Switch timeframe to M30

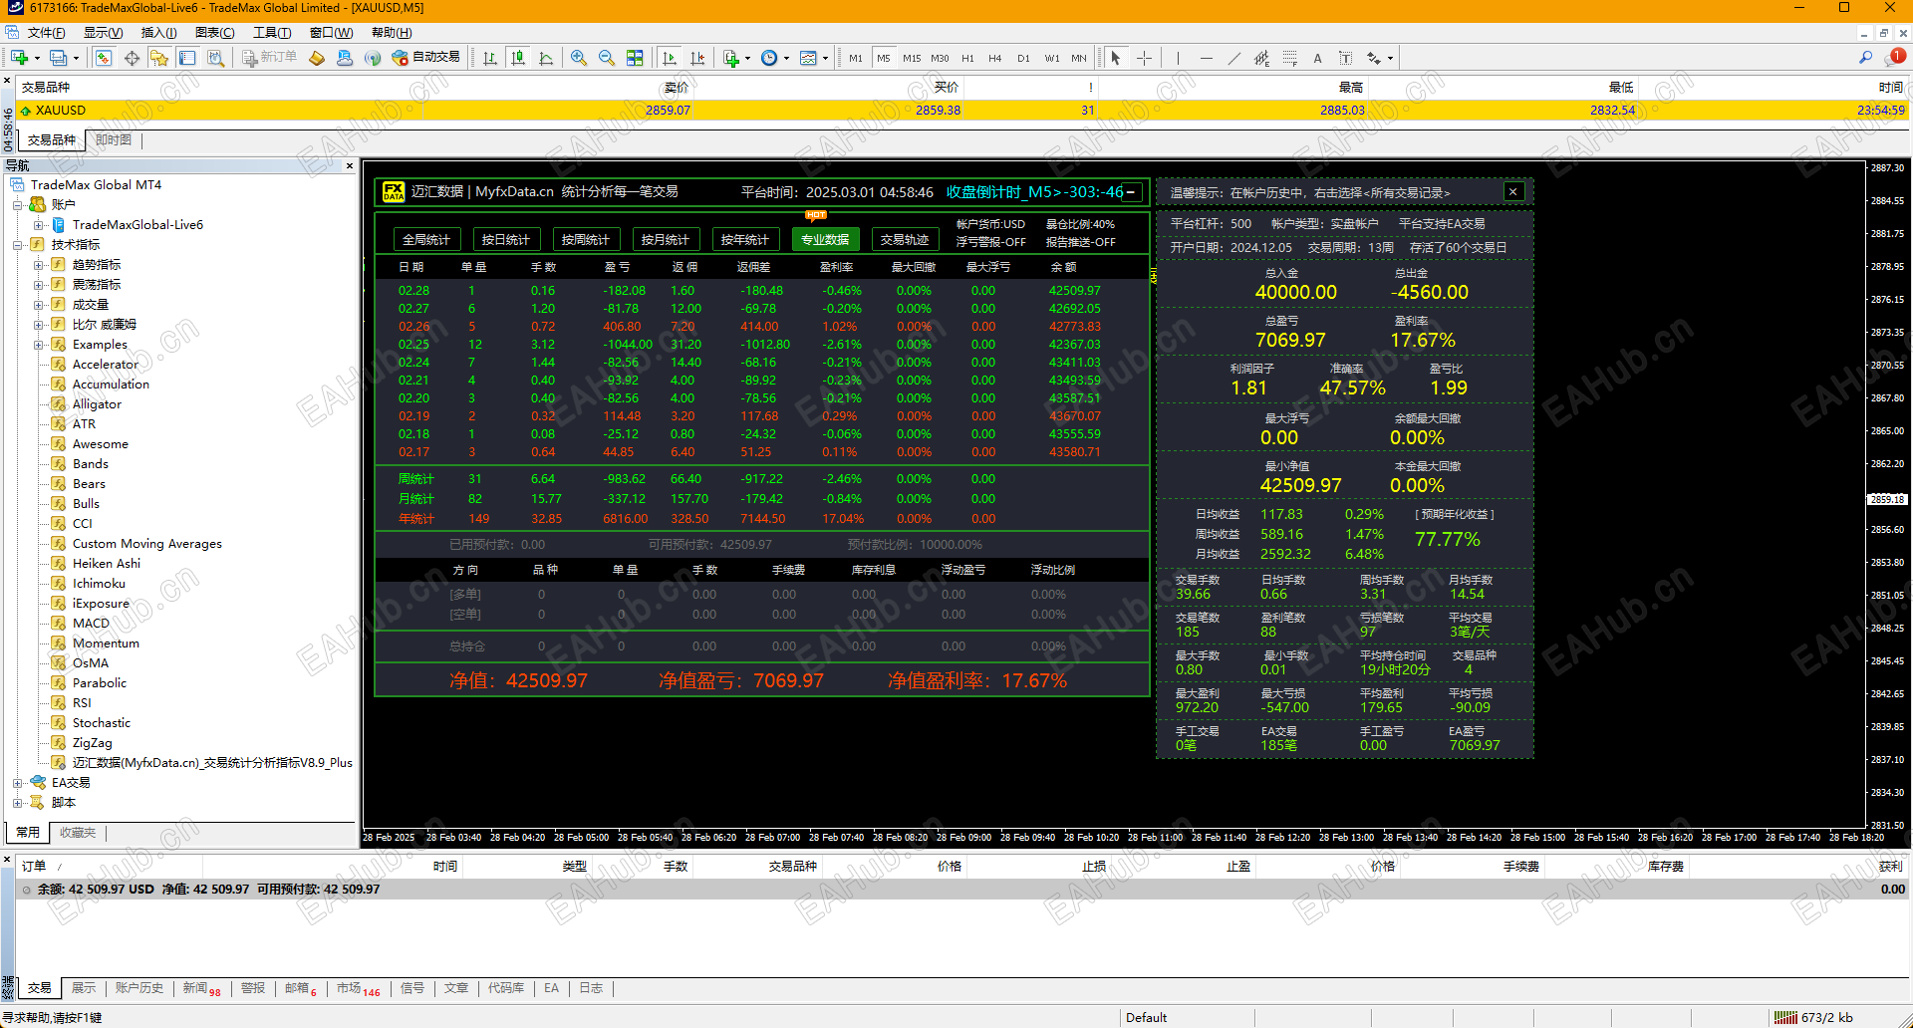coord(940,58)
